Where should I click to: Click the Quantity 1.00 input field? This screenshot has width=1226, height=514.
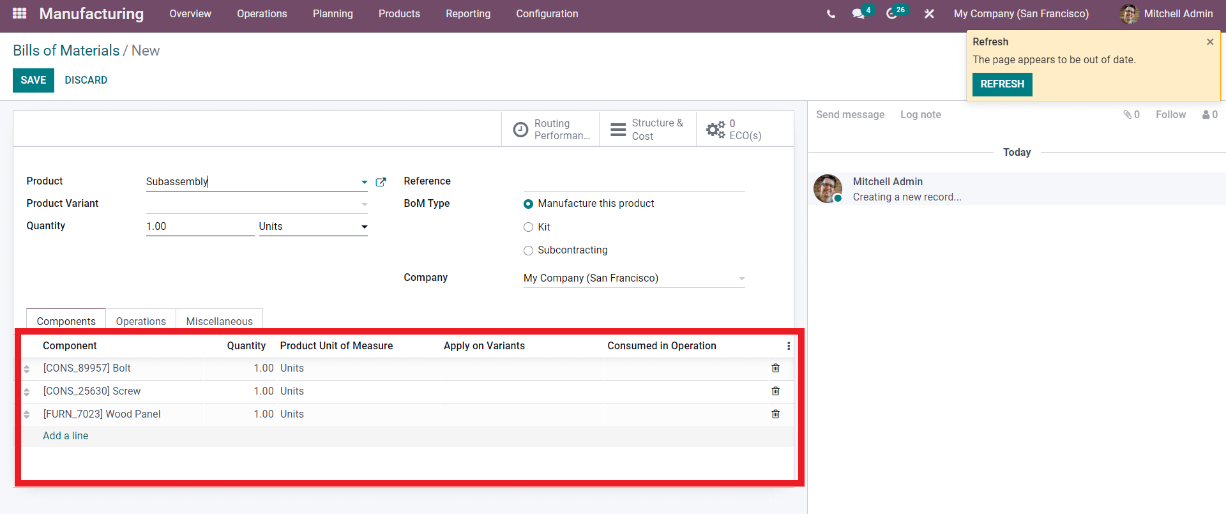click(x=200, y=227)
